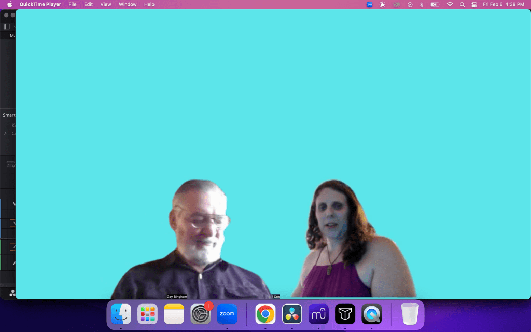Image resolution: width=531 pixels, height=332 pixels.
Task: Open the Edit menu
Action: pyautogui.click(x=89, y=4)
